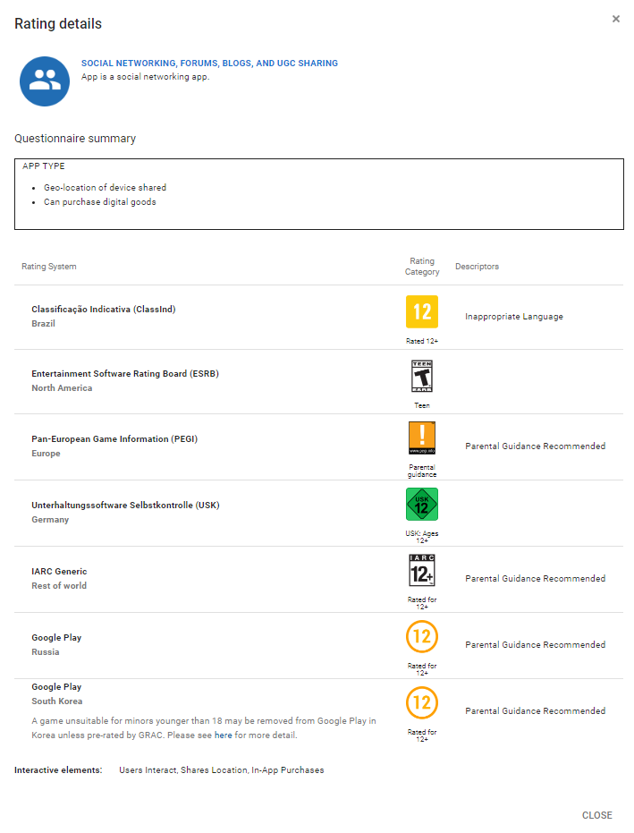Viewport: 634px width, 833px height.
Task: Click the ClassInd yellow 12 rating icon
Action: click(x=422, y=311)
